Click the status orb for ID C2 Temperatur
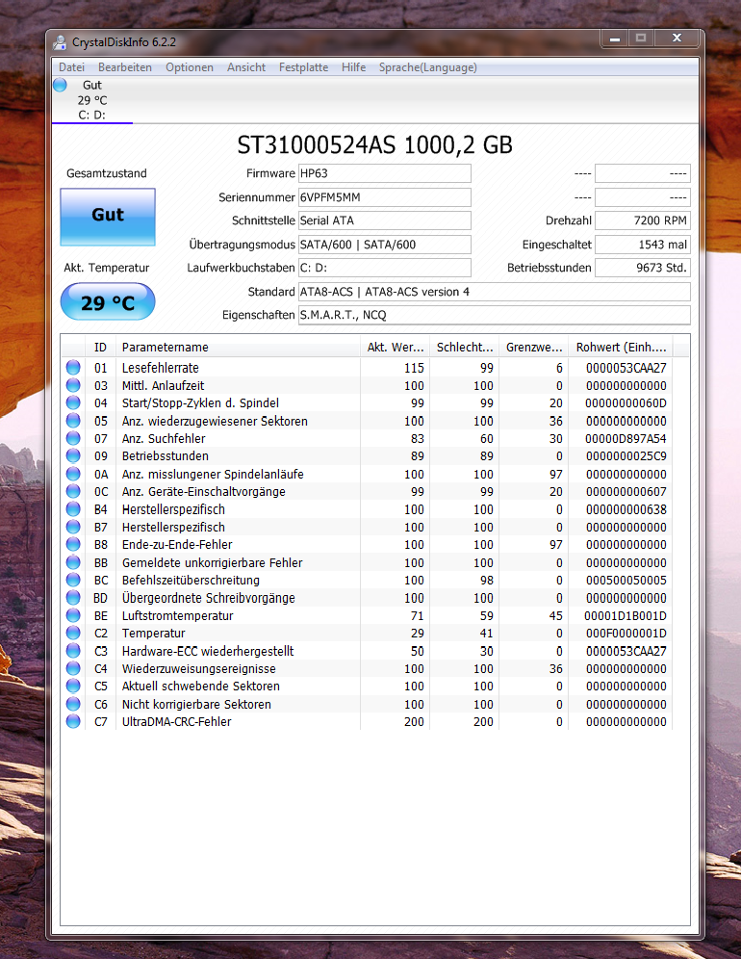The width and height of the screenshot is (741, 959). pos(73,633)
